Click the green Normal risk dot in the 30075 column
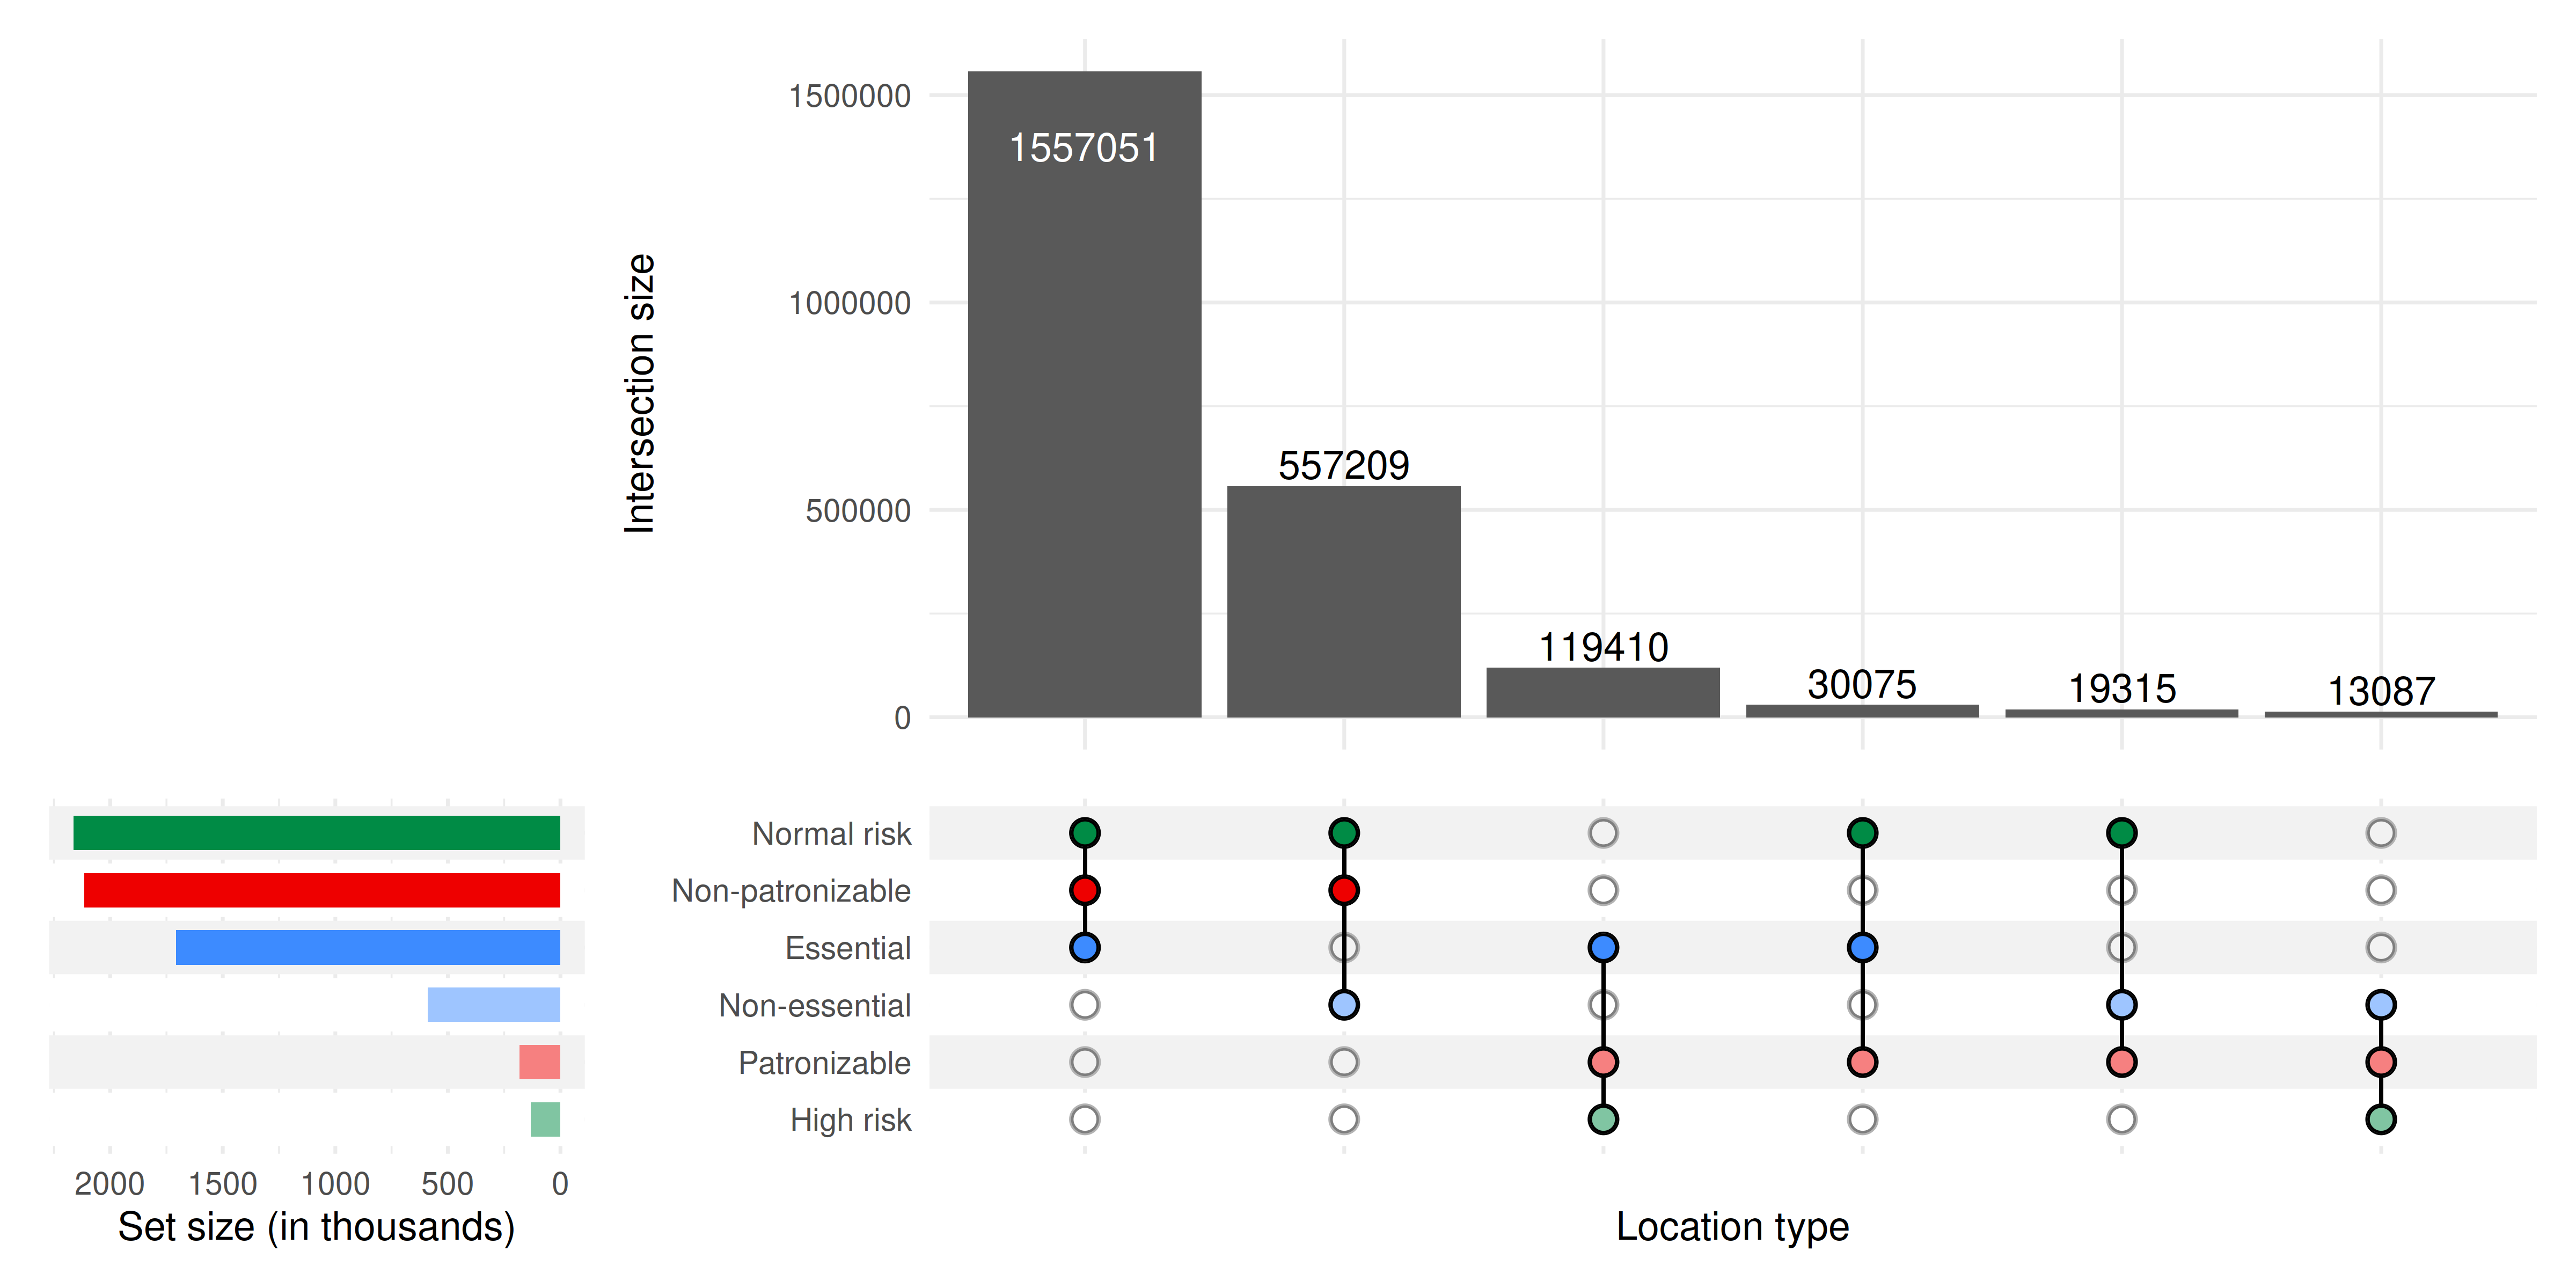This screenshot has width=2576, height=1288. (x=1862, y=833)
